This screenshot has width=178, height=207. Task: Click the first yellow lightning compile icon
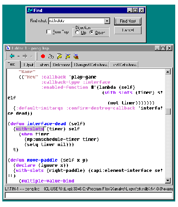tap(60, 56)
